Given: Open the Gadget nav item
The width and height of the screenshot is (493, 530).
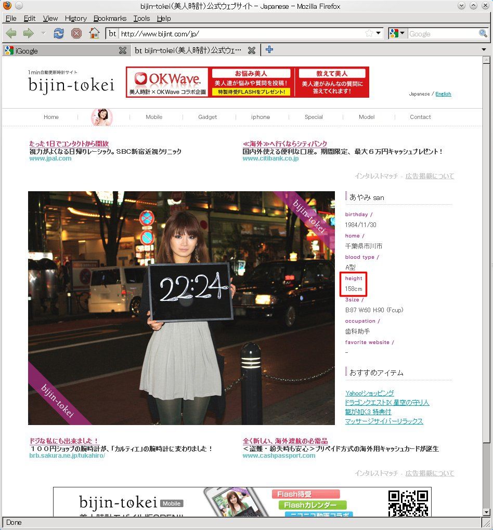Looking at the screenshot, I should (207, 117).
